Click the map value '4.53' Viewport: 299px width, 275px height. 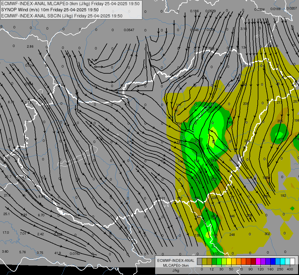pos(25,177)
